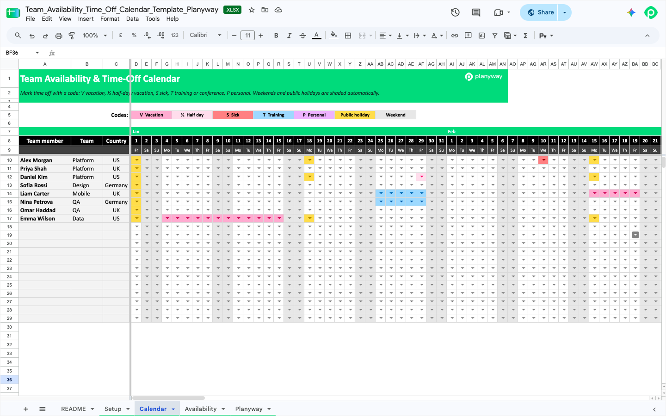Viewport: 666px width, 416px height.
Task: Open the comments panel icon
Action: coord(476,12)
